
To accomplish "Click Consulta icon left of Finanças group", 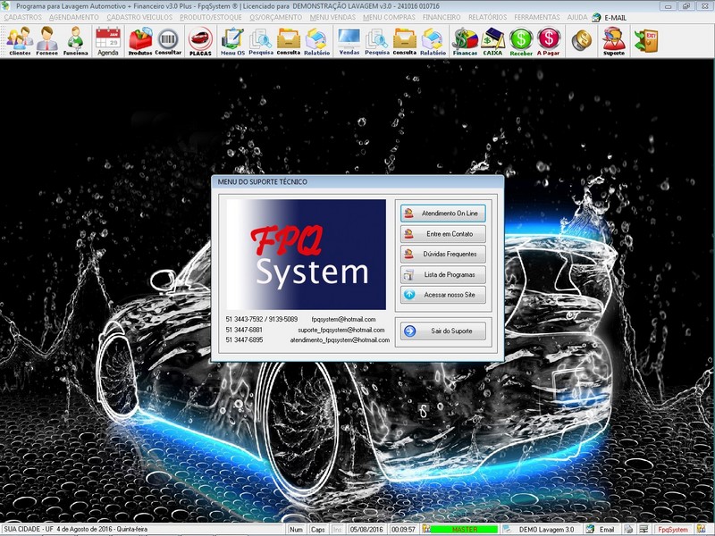I will click(405, 41).
